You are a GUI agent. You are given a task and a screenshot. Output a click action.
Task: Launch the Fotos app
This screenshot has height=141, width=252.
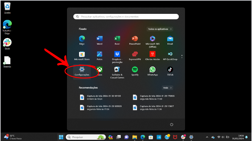(x=100, y=56)
